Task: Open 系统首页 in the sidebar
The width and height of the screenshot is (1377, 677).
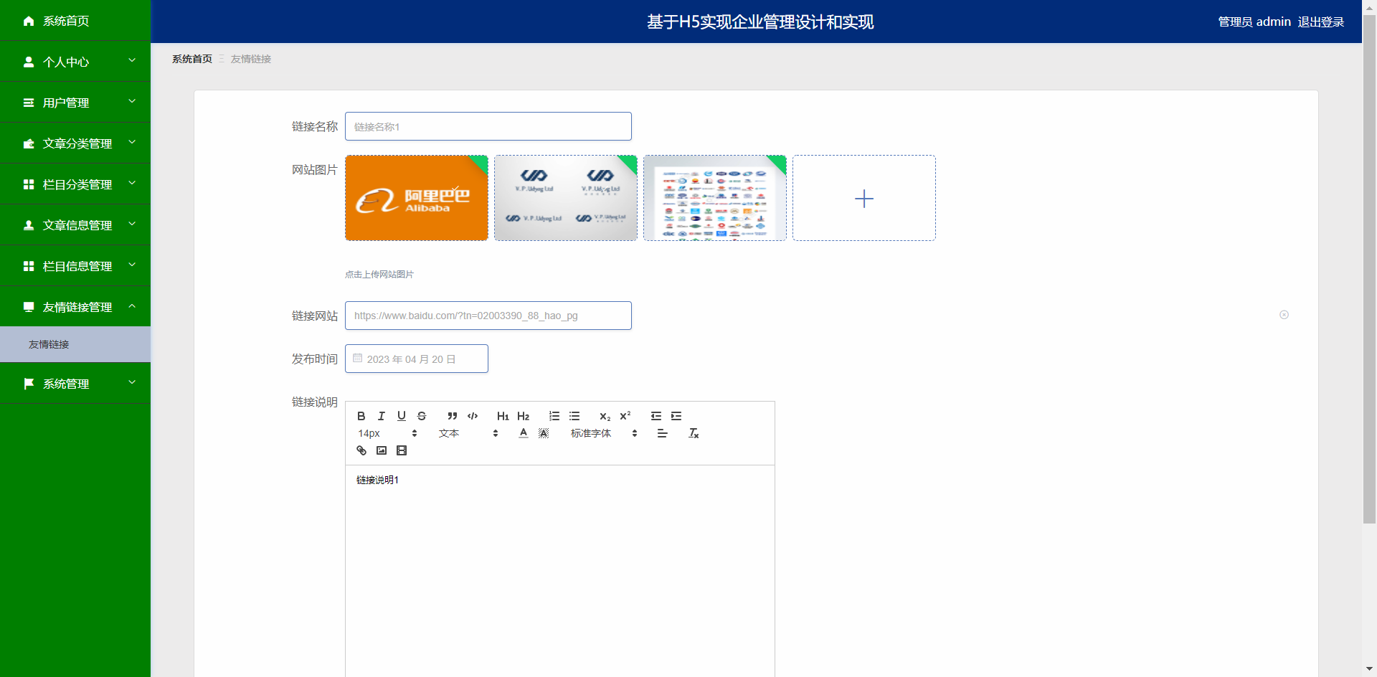Action: click(66, 21)
